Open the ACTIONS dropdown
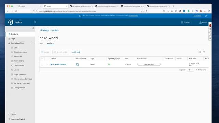The image size is (219, 123). point(77,52)
